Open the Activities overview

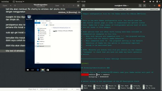click(x=5, y=2)
